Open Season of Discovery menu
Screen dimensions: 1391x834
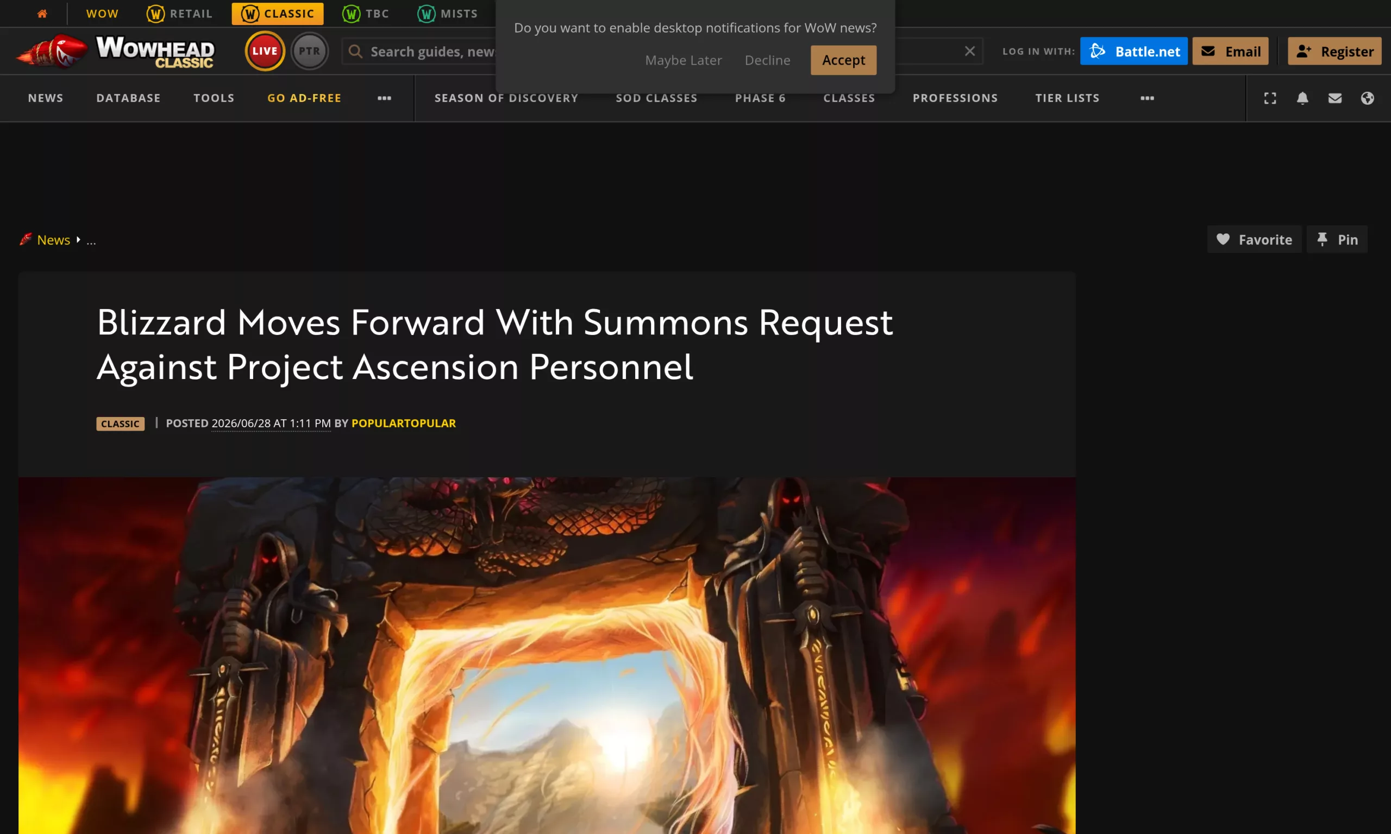point(506,98)
